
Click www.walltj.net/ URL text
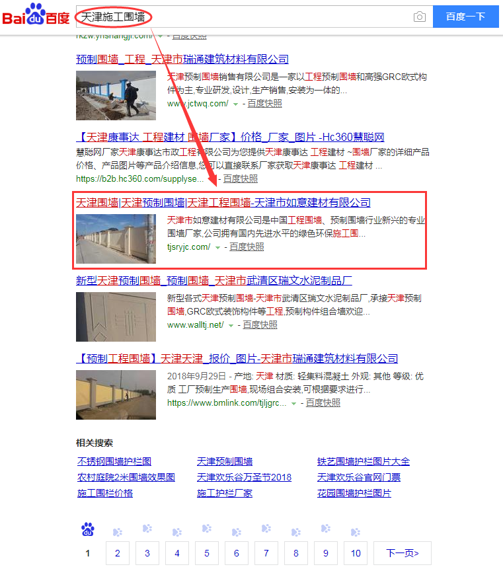coord(196,325)
